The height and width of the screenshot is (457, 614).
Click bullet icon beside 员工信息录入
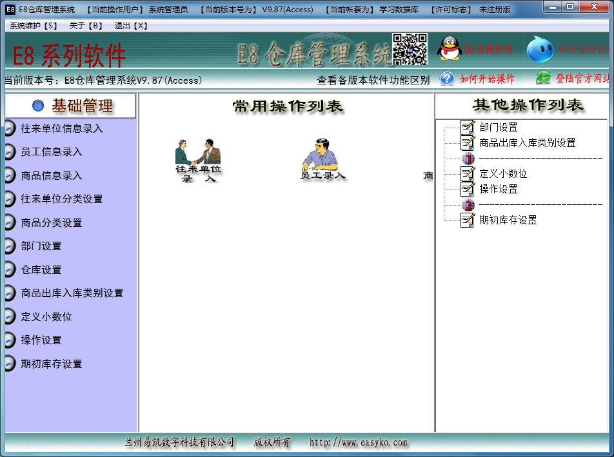10,152
